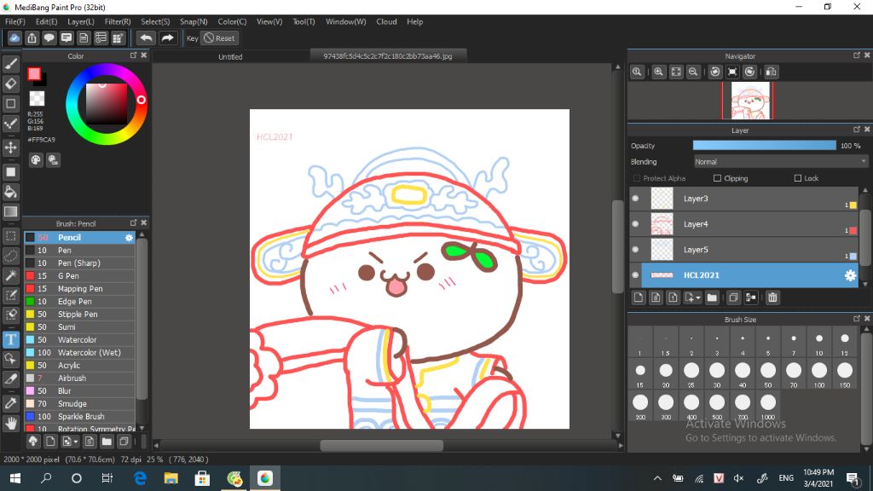873x491 pixels.
Task: Open Windows Start menu
Action: coord(15,478)
